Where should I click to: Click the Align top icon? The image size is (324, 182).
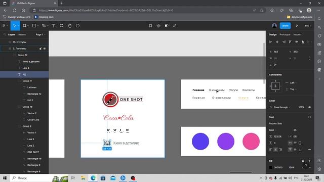pyautogui.click(x=290, y=42)
